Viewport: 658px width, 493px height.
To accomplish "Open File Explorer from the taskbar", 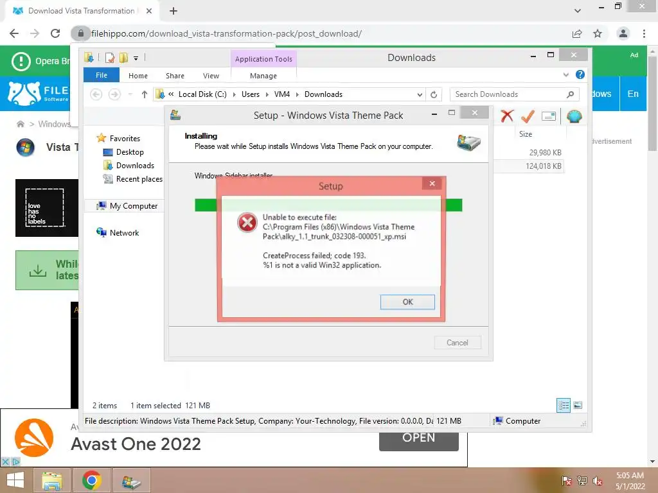I will pyautogui.click(x=52, y=480).
